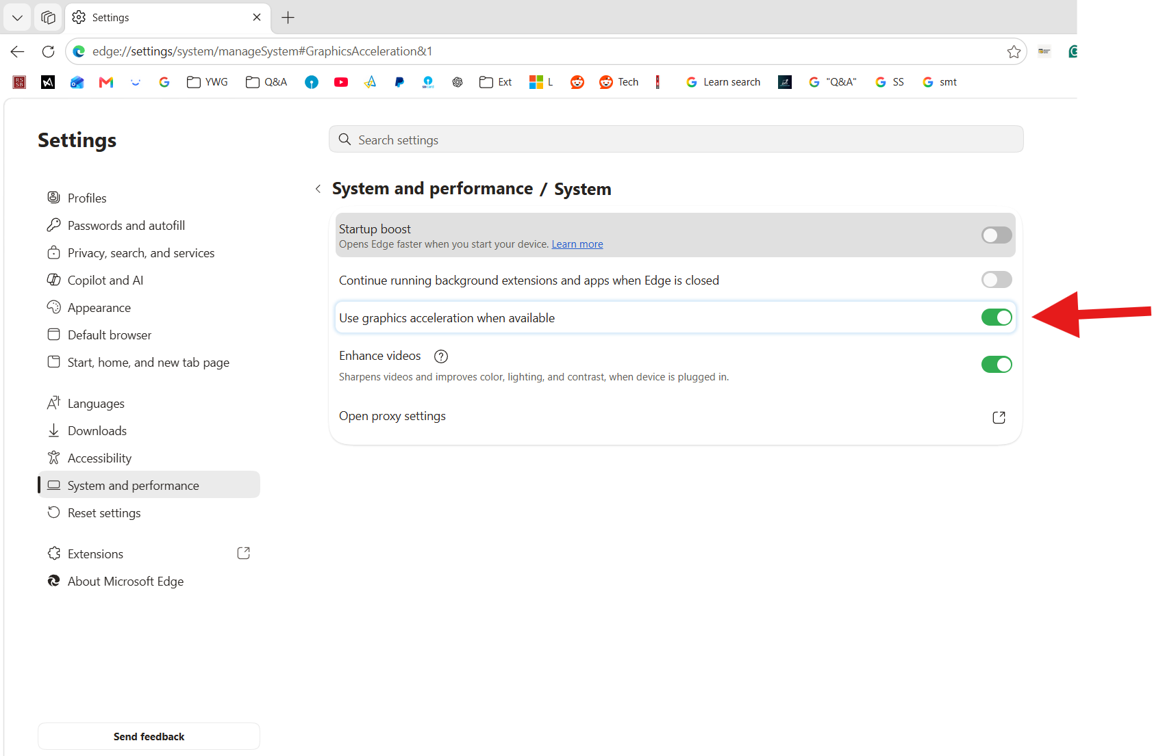Click the Open proxy settings external-link icon
This screenshot has height=756, width=1152.
(999, 417)
